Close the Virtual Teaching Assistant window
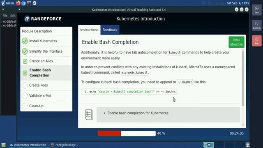263x148 pixels. [247, 9]
